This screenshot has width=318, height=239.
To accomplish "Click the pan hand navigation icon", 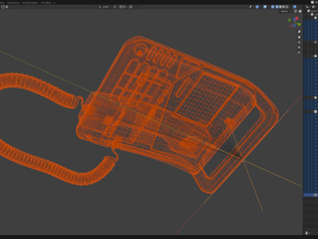I will pos(299,37).
